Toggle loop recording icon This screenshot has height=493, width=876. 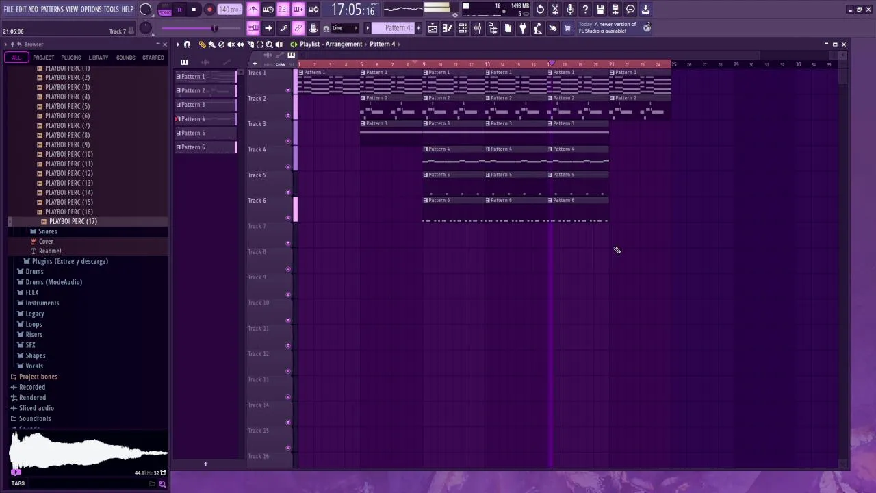313,10
